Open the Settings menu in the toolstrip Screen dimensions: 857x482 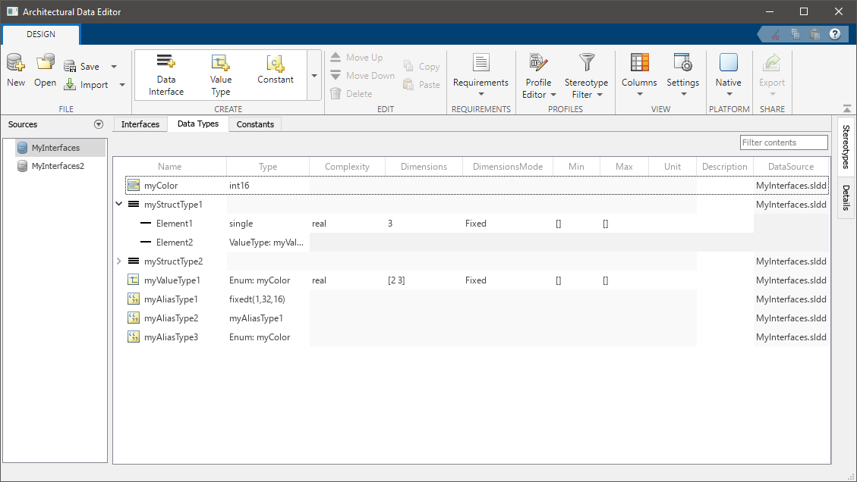coord(682,64)
